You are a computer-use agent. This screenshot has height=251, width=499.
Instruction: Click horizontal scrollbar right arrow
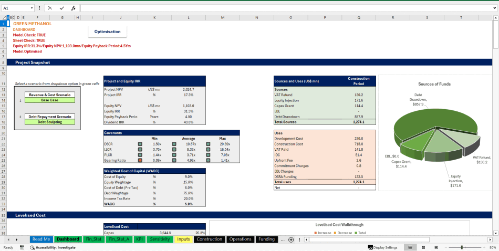click(x=490, y=239)
